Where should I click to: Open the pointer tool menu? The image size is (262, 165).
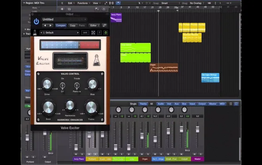tap(140, 3)
